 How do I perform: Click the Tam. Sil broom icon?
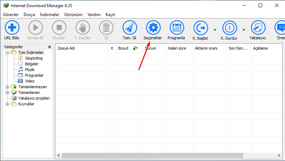coord(129,27)
